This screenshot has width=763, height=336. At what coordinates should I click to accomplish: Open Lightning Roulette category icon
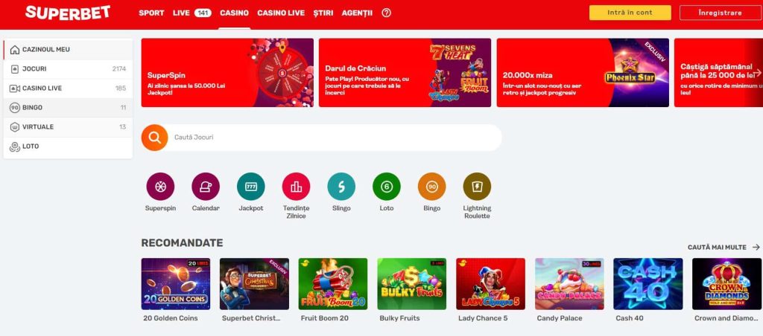click(x=477, y=187)
